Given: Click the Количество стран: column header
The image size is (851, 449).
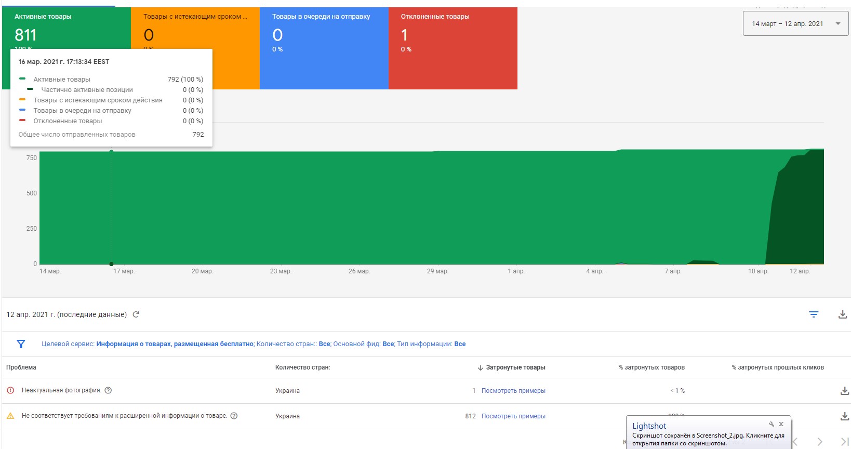Looking at the screenshot, I should coord(303,367).
